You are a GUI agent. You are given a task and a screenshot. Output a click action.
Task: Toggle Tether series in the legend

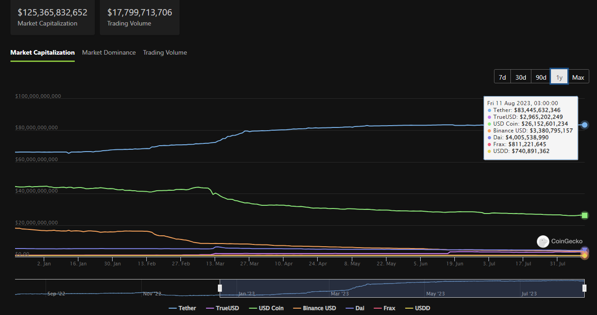tap(182, 308)
